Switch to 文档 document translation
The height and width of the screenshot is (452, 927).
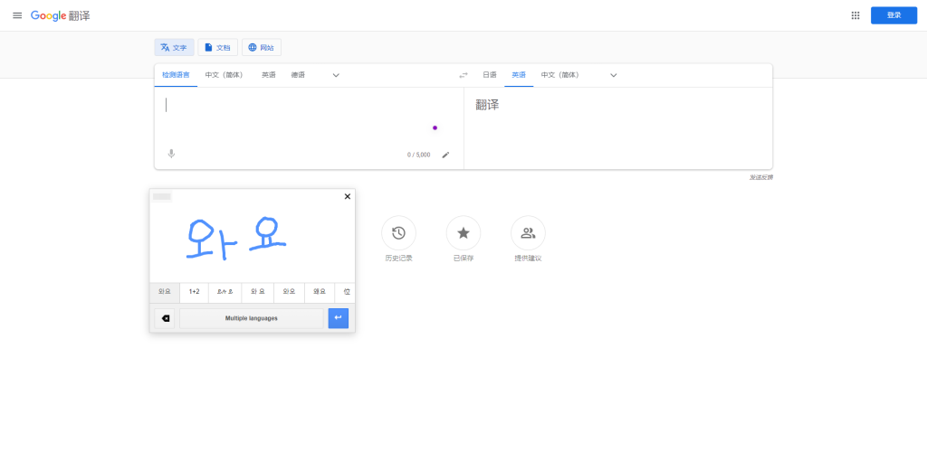tap(217, 47)
